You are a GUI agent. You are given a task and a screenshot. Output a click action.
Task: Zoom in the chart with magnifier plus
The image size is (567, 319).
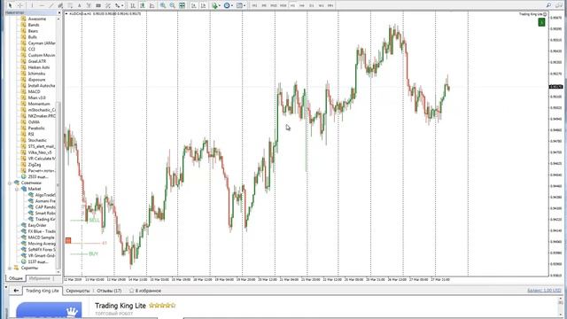point(163,5)
